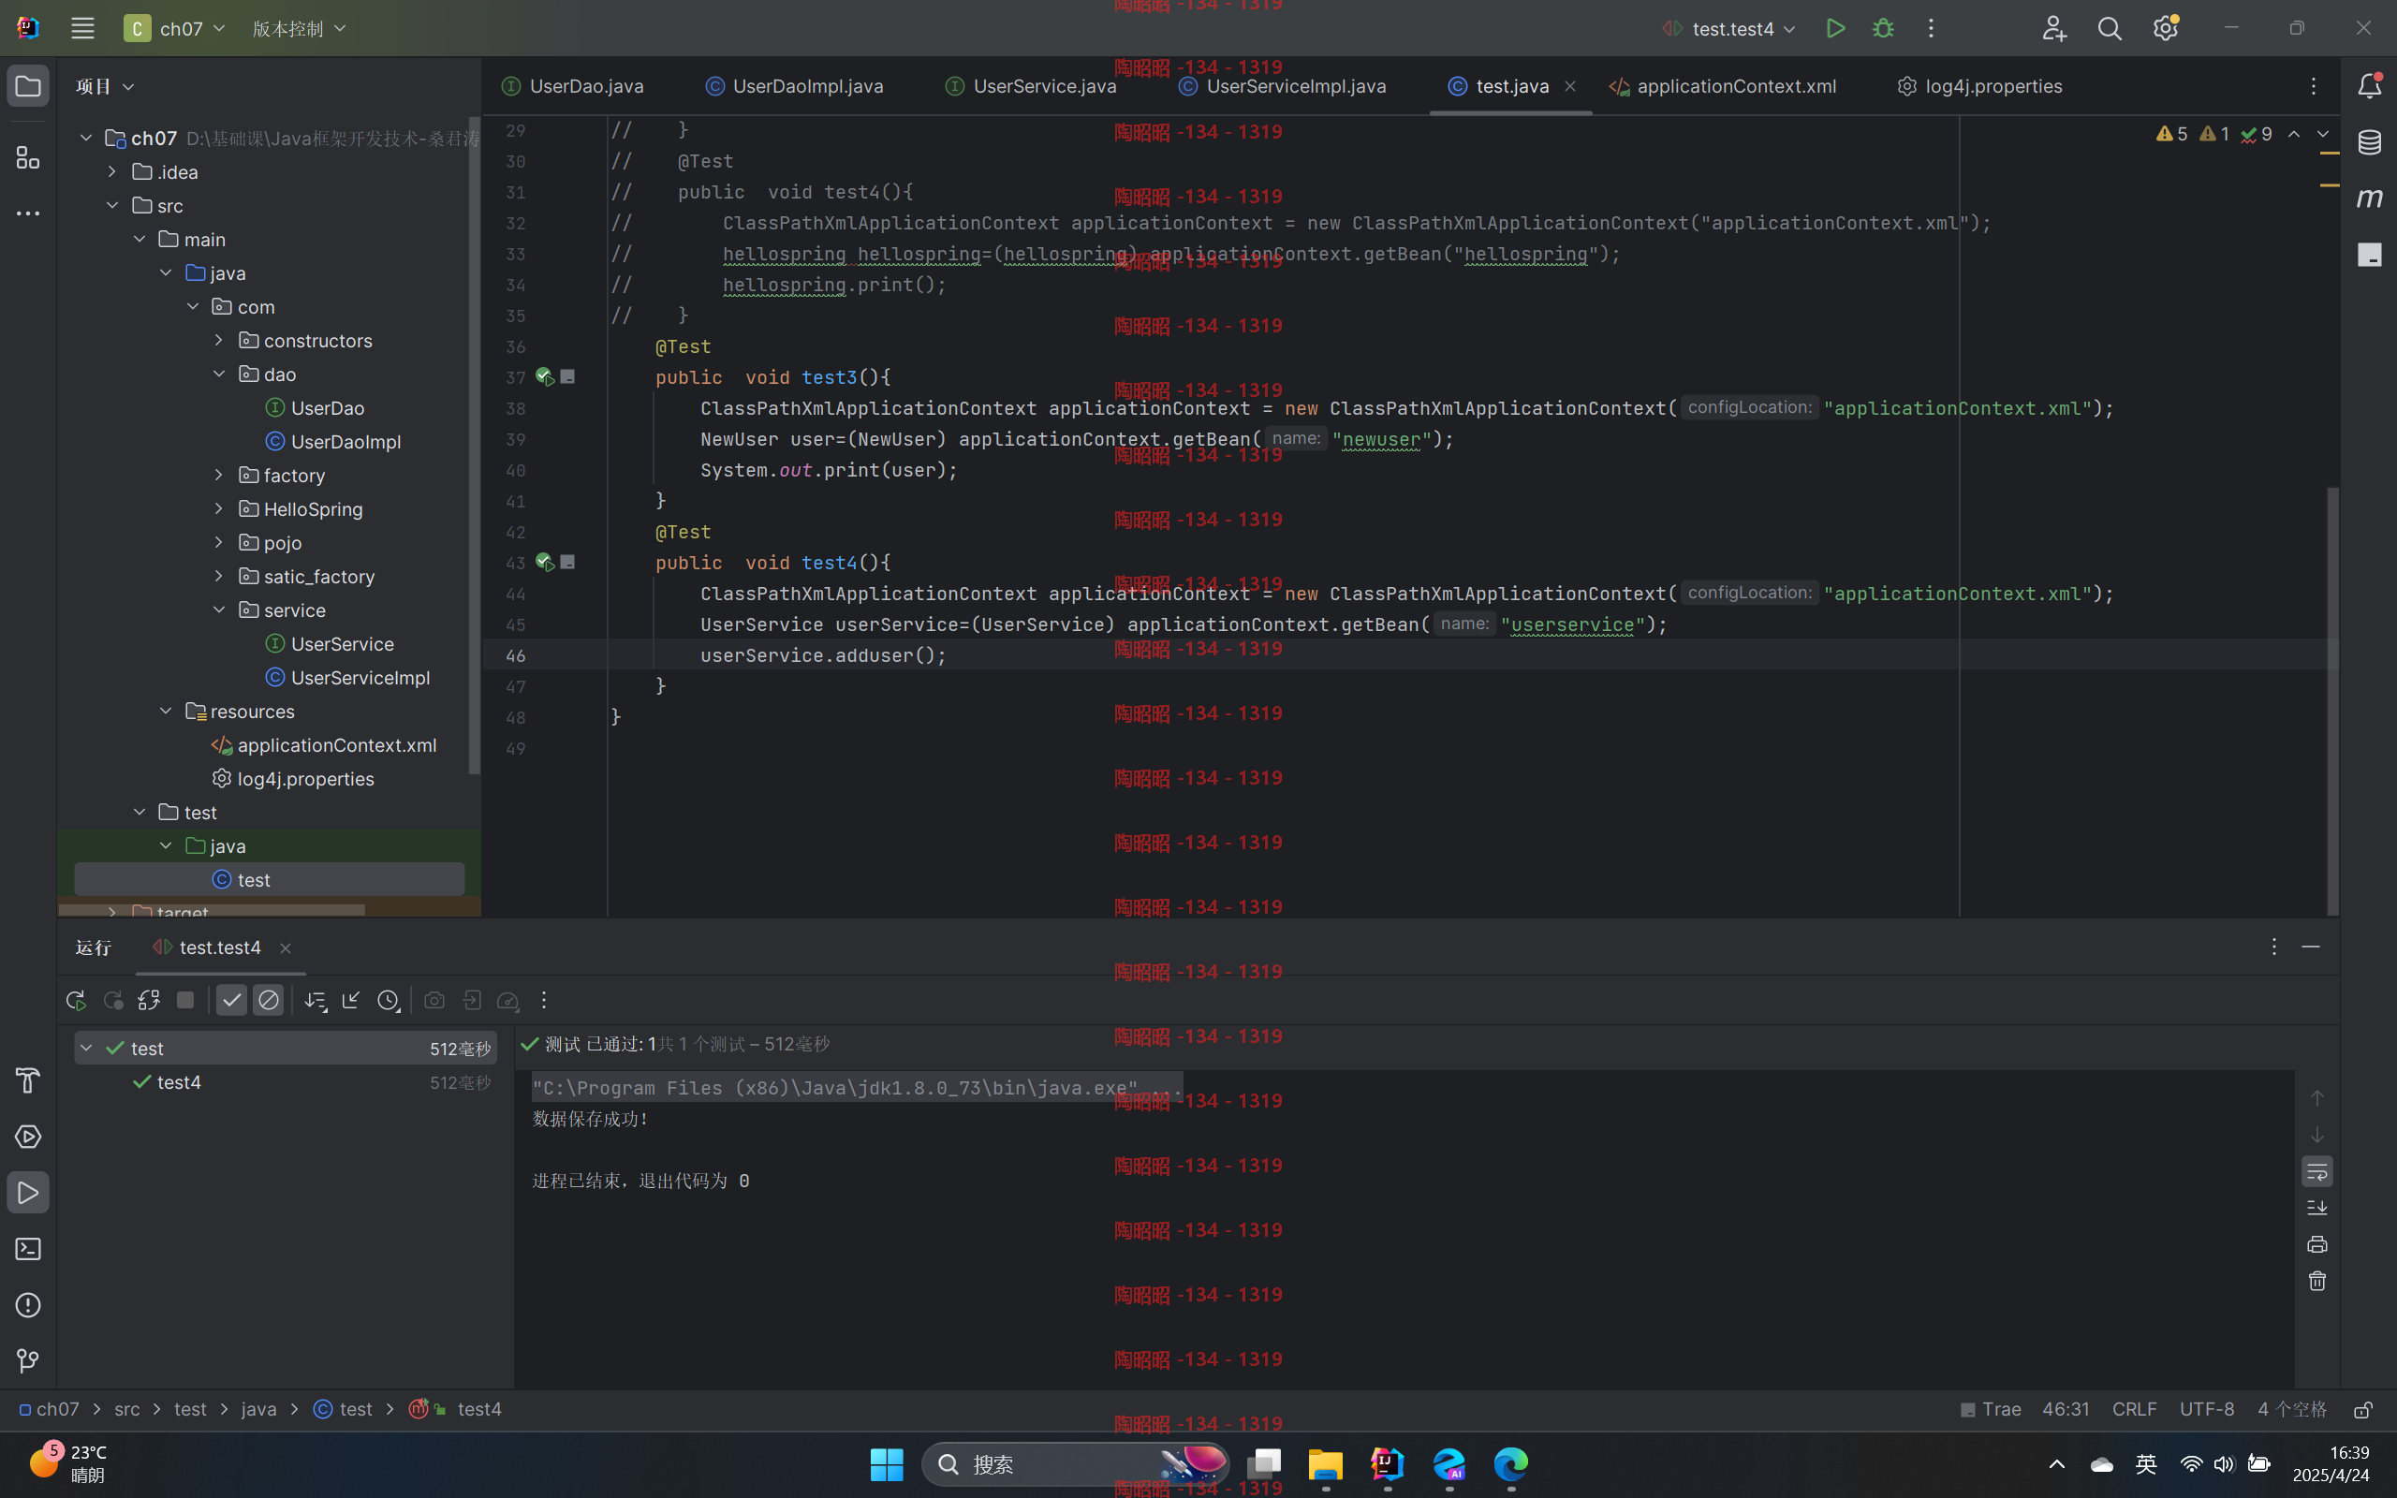
Task: Click the Trae status bar widget
Action: point(1991,1410)
